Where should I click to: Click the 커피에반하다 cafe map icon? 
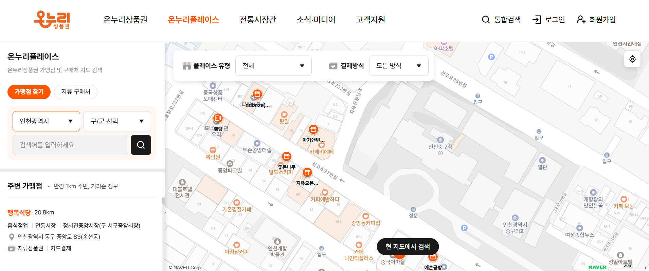point(325,192)
